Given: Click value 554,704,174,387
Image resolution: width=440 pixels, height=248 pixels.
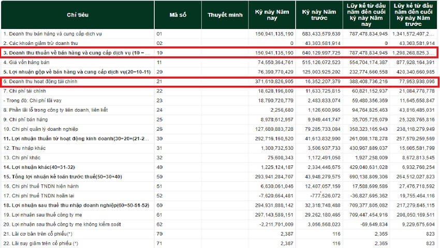Looking at the screenshot, I should [368, 63].
